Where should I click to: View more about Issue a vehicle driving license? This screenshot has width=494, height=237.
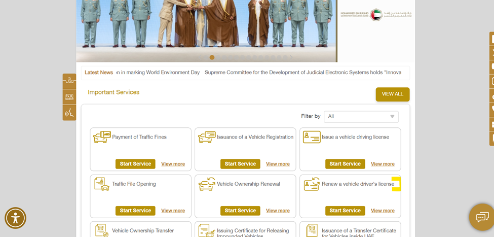(x=383, y=164)
